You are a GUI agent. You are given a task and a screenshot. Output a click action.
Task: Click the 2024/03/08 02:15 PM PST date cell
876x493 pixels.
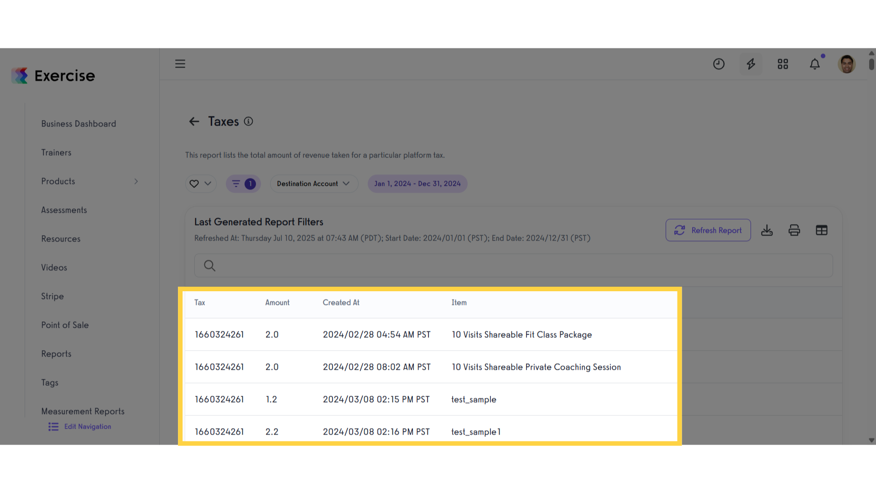point(376,399)
